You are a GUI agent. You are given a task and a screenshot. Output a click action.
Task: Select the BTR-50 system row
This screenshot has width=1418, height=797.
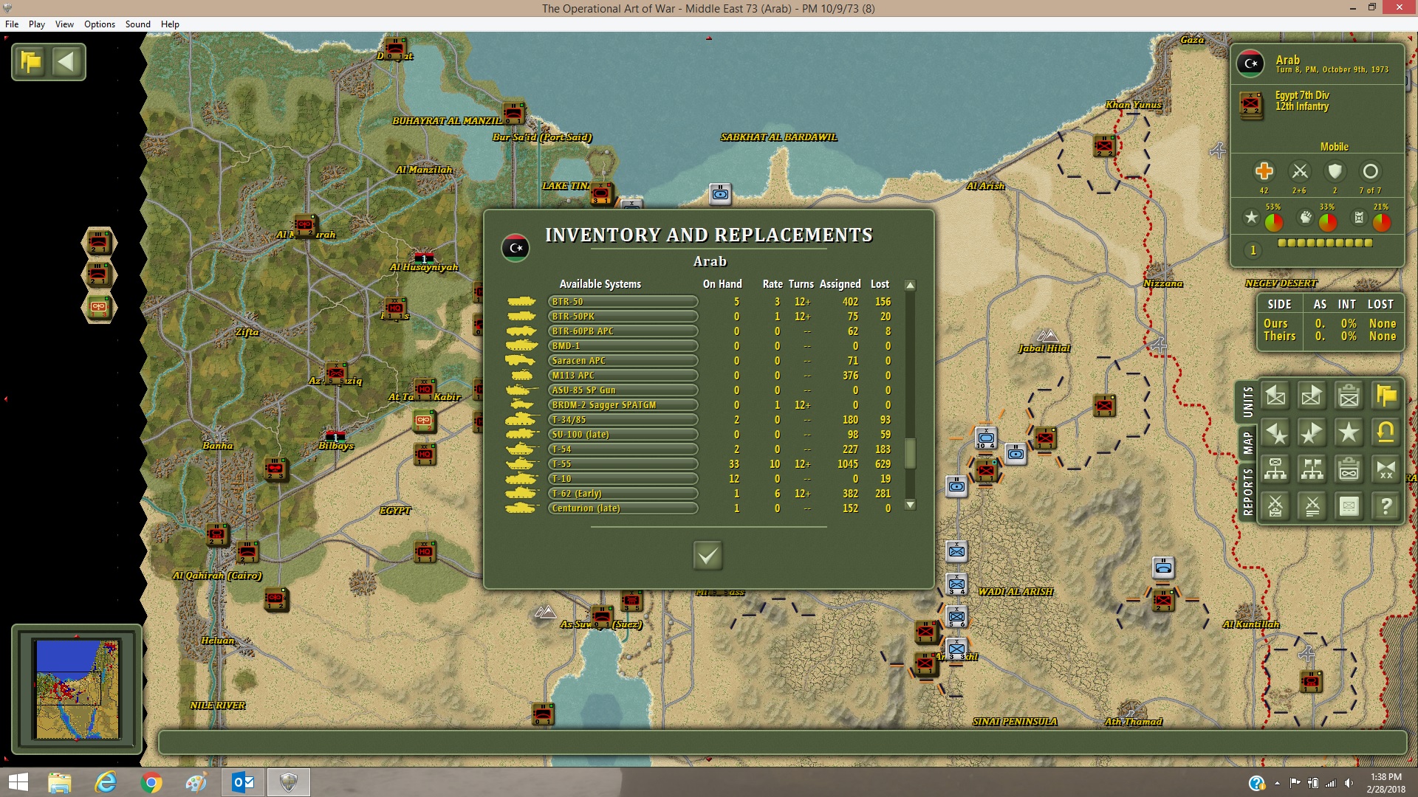[x=623, y=302]
